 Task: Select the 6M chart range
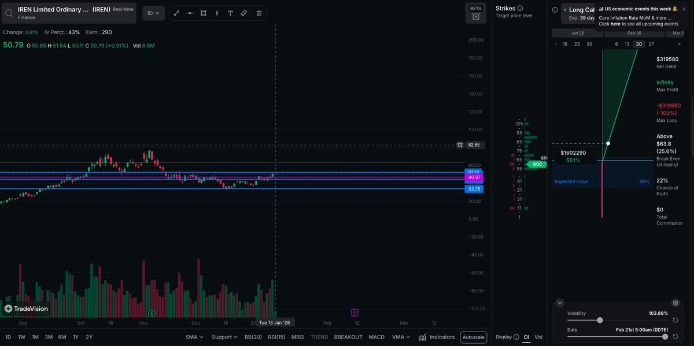[62, 337]
